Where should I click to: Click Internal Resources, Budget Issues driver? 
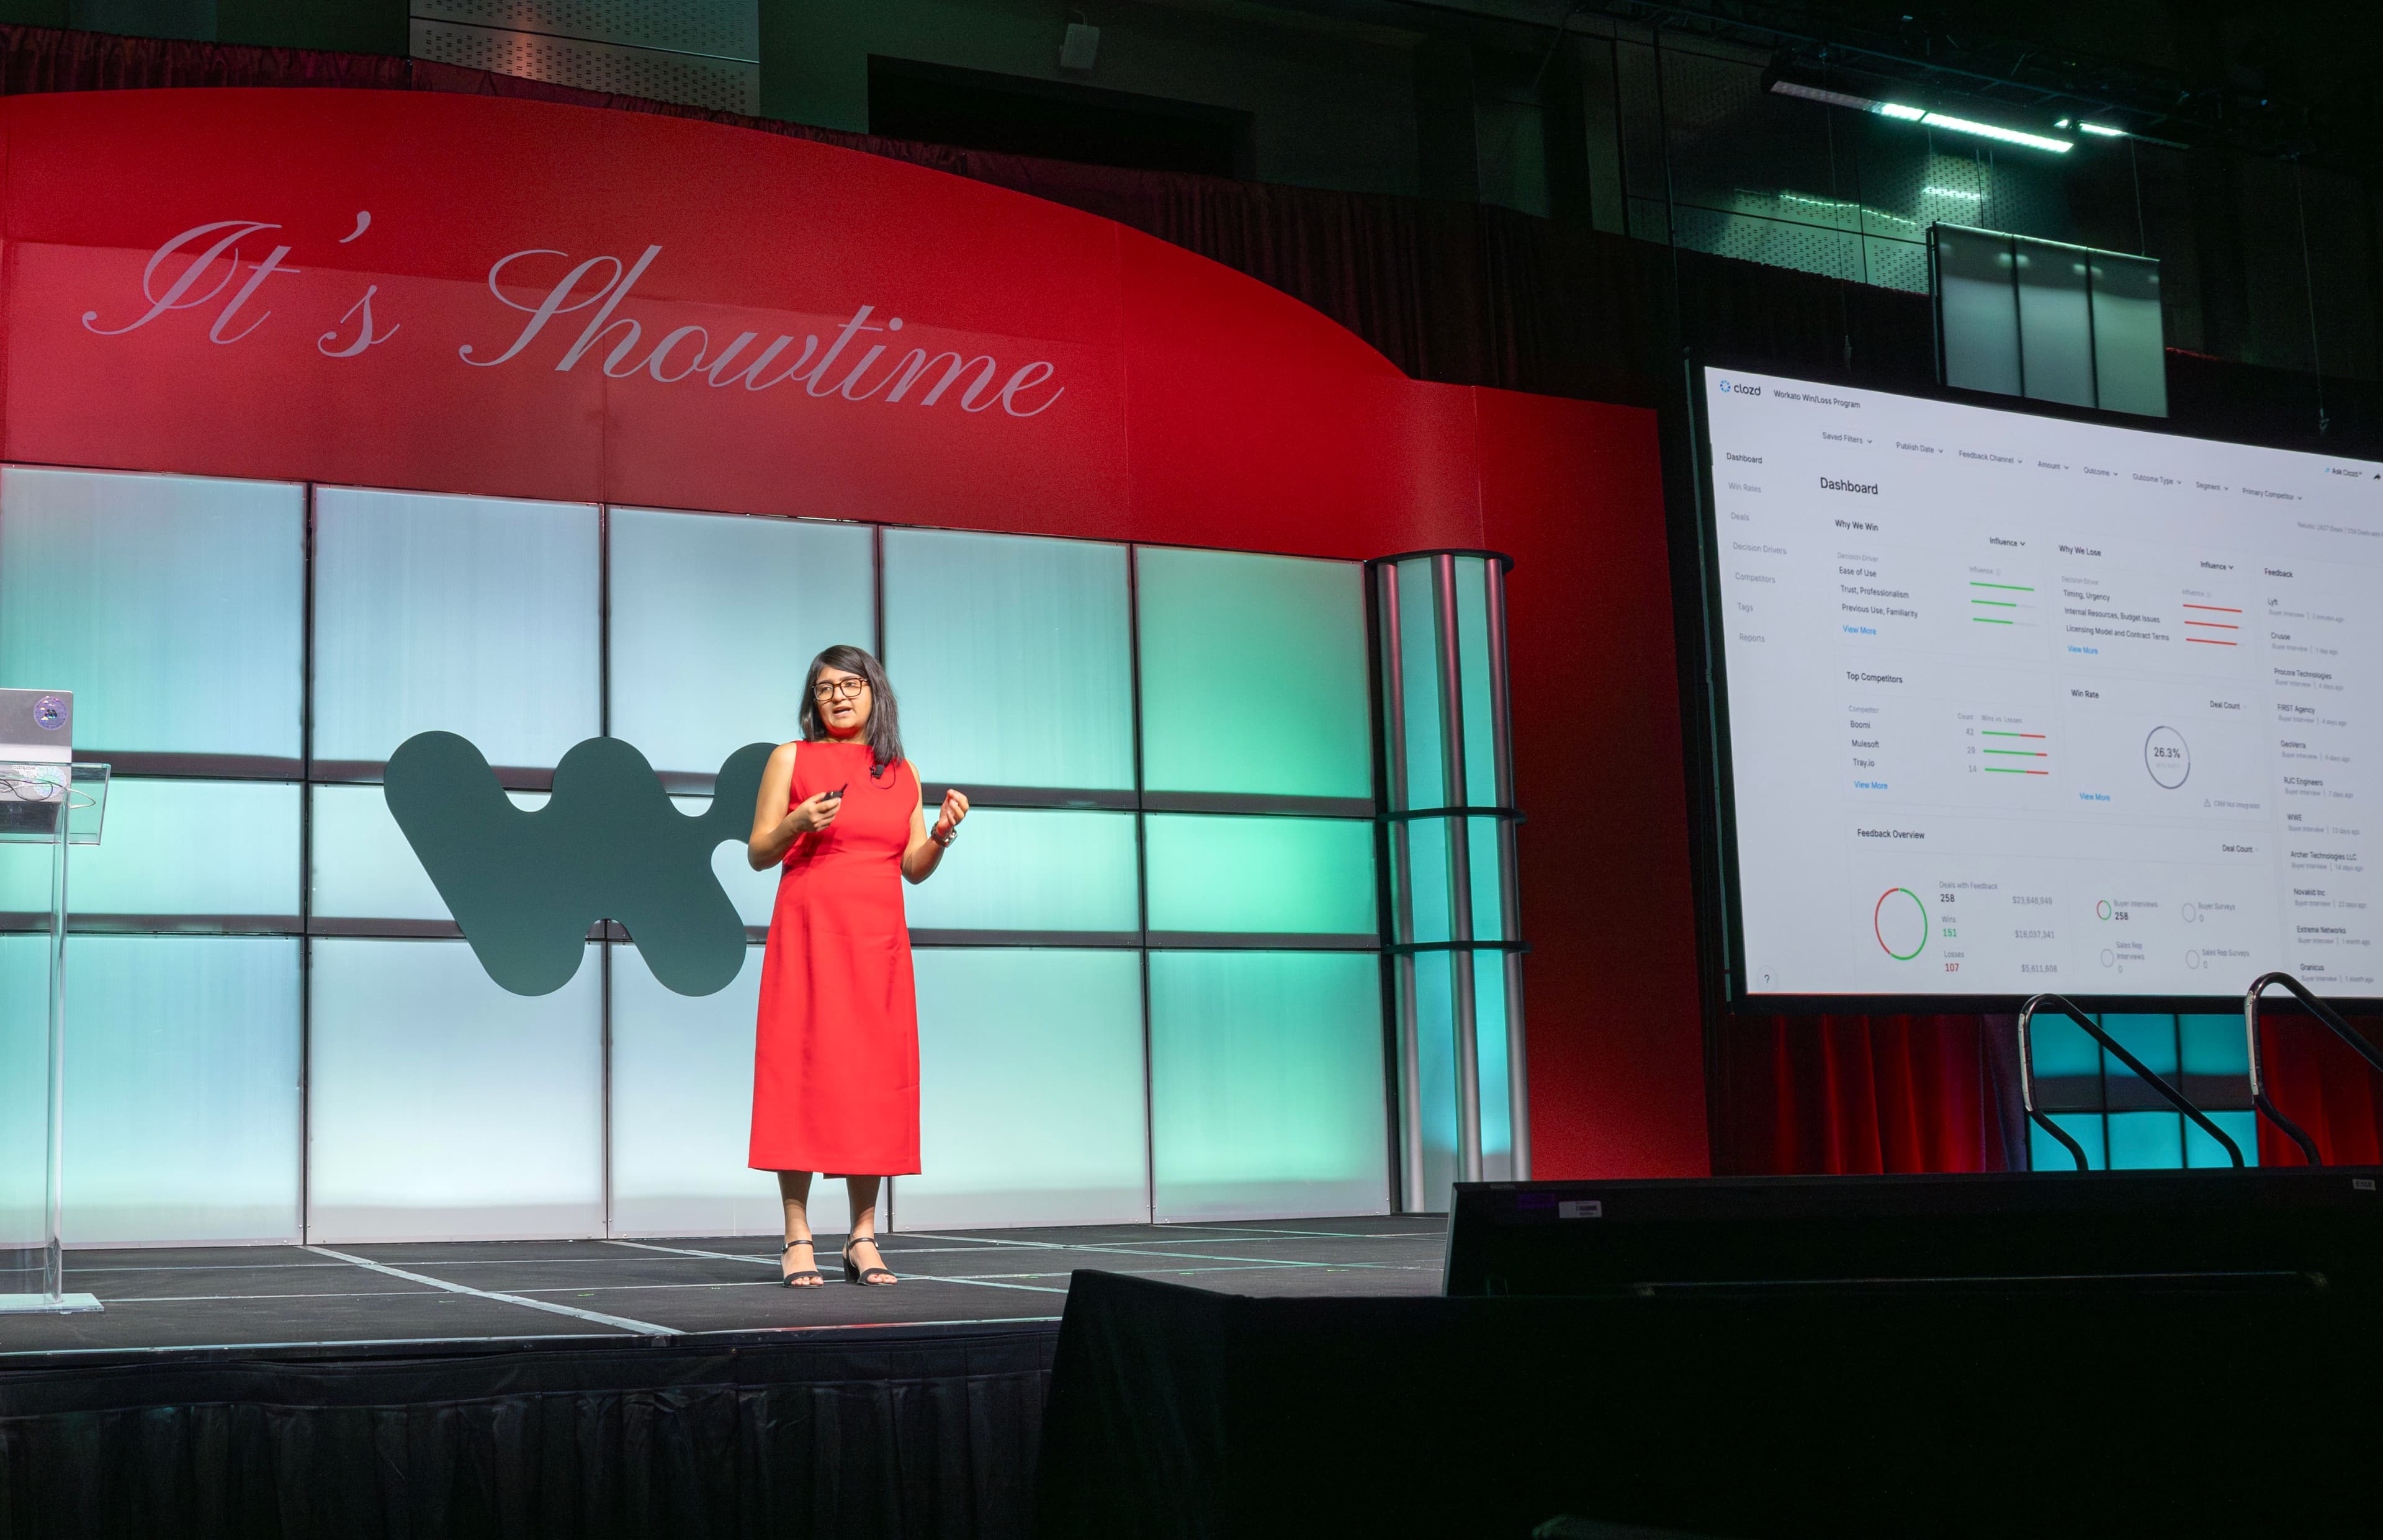(2111, 616)
